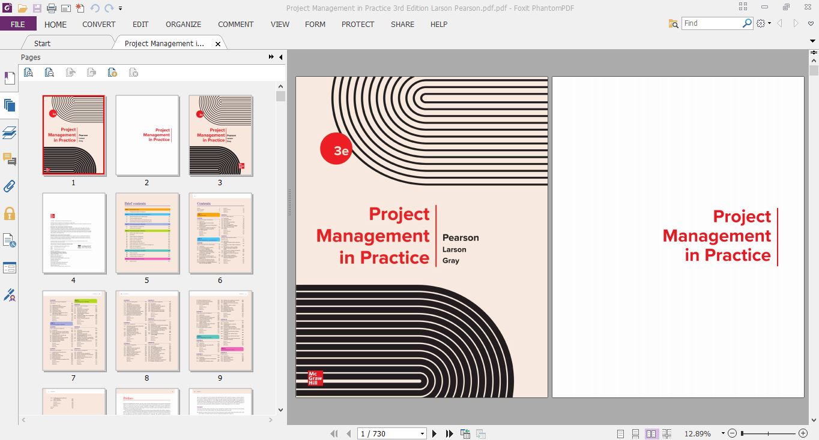Select page 2 thumbnail
The image size is (819, 440).
[x=147, y=135]
